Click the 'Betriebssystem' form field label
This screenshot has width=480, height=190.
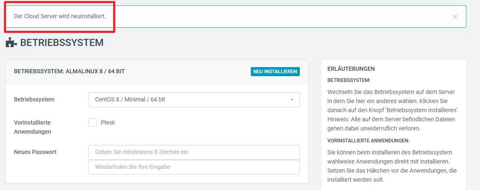34,99
